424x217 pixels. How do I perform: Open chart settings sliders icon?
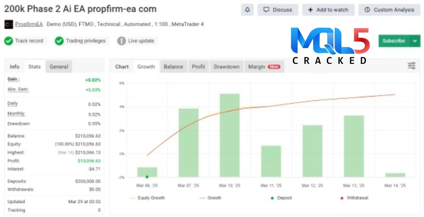click(x=411, y=66)
